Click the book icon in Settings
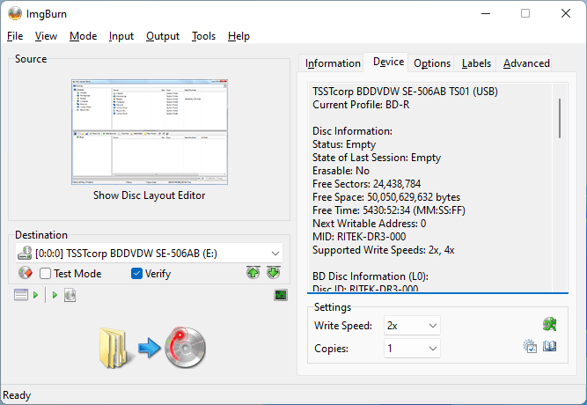The width and height of the screenshot is (587, 405). 549,348
